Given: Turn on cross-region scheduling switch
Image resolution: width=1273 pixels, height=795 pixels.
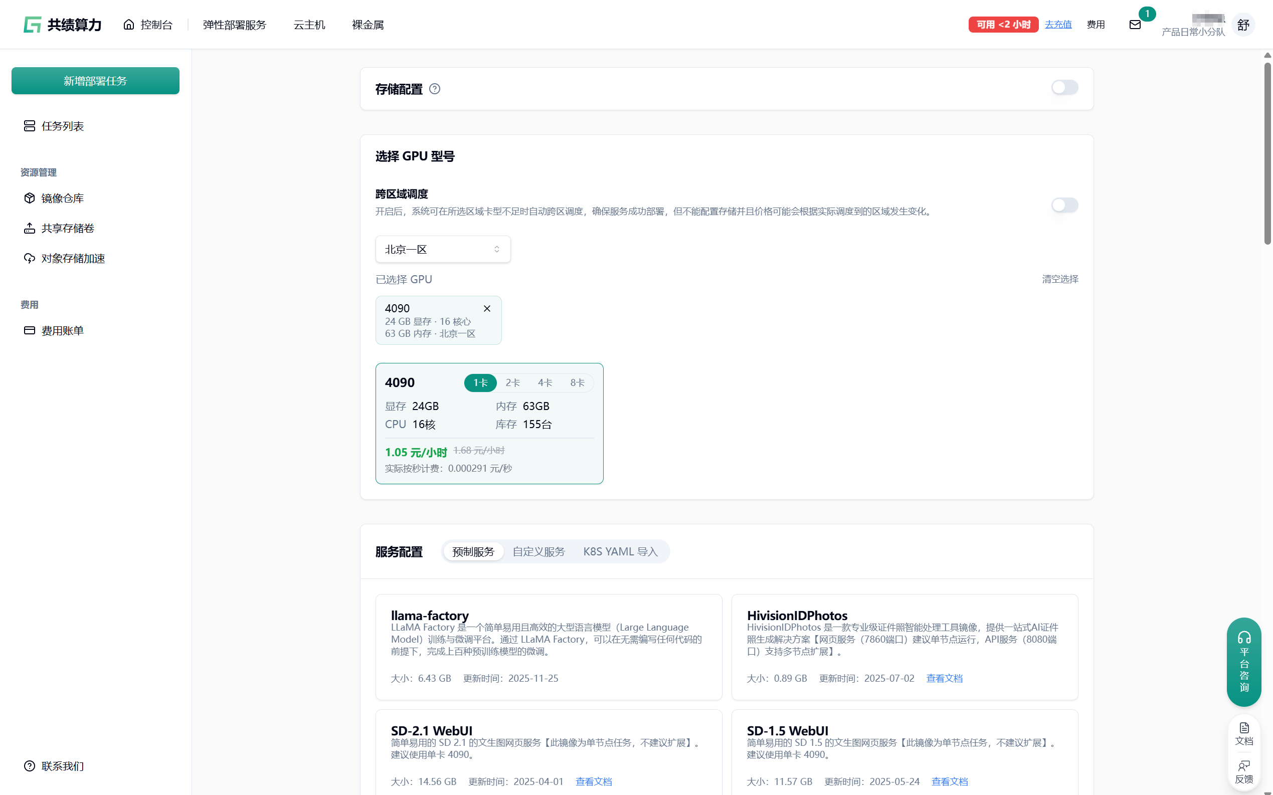Looking at the screenshot, I should click(x=1064, y=205).
